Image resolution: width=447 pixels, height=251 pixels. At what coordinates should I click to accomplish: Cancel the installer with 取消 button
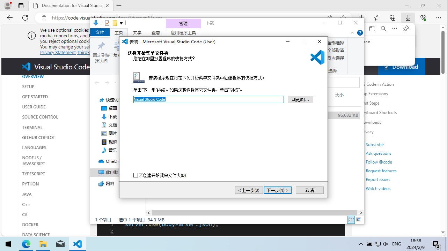tap(310, 190)
